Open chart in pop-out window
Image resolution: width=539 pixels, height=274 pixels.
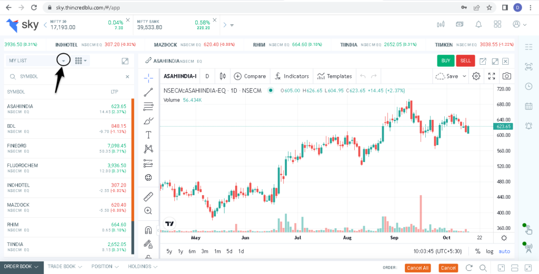tap(483, 61)
